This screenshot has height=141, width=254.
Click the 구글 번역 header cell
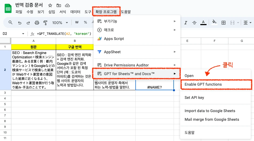point(75,47)
